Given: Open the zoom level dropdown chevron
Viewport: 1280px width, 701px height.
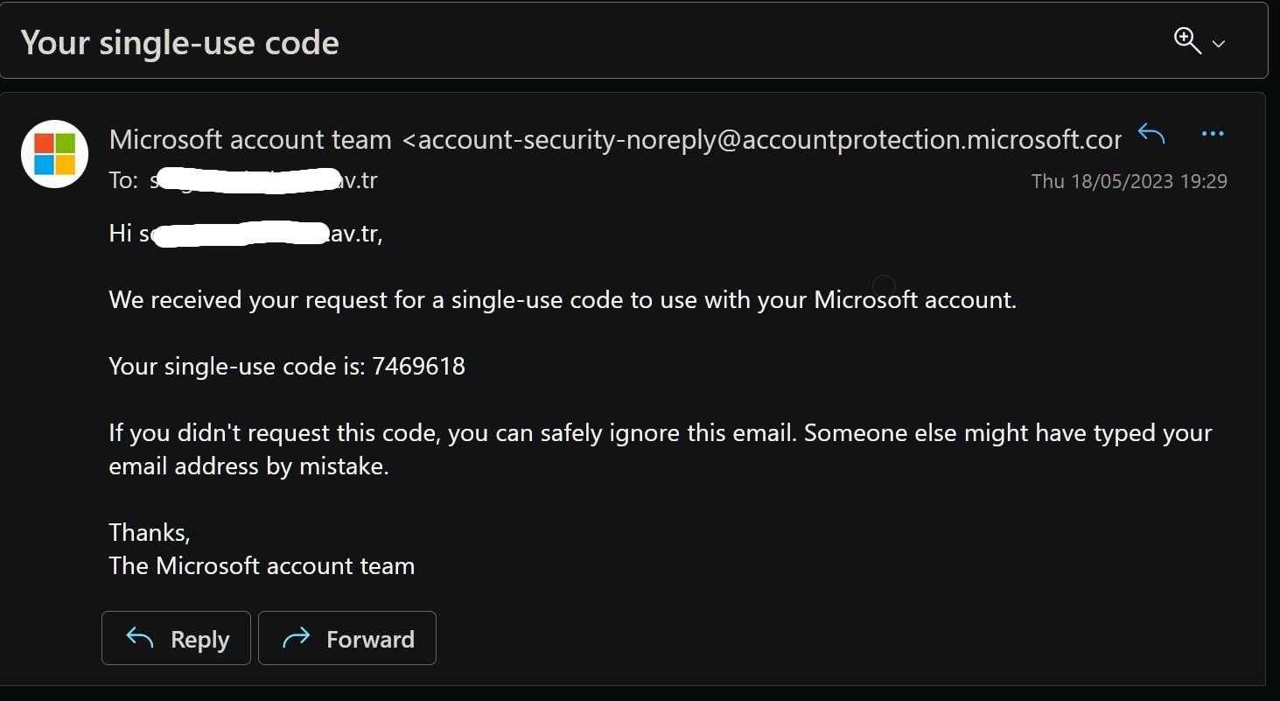Looking at the screenshot, I should click(x=1218, y=43).
